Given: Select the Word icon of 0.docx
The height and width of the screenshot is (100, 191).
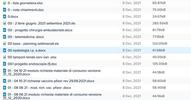Looking at the screenshot, I should (x=4, y=16).
